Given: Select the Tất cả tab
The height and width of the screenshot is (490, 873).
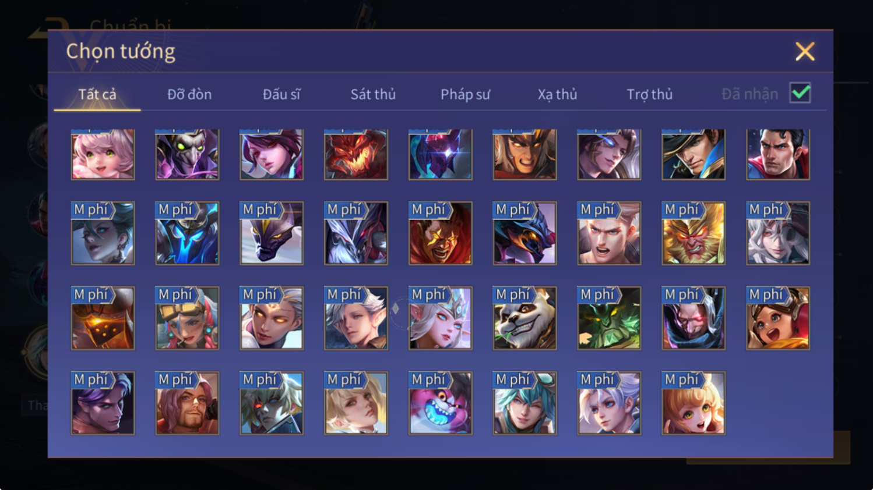Looking at the screenshot, I should 97,94.
